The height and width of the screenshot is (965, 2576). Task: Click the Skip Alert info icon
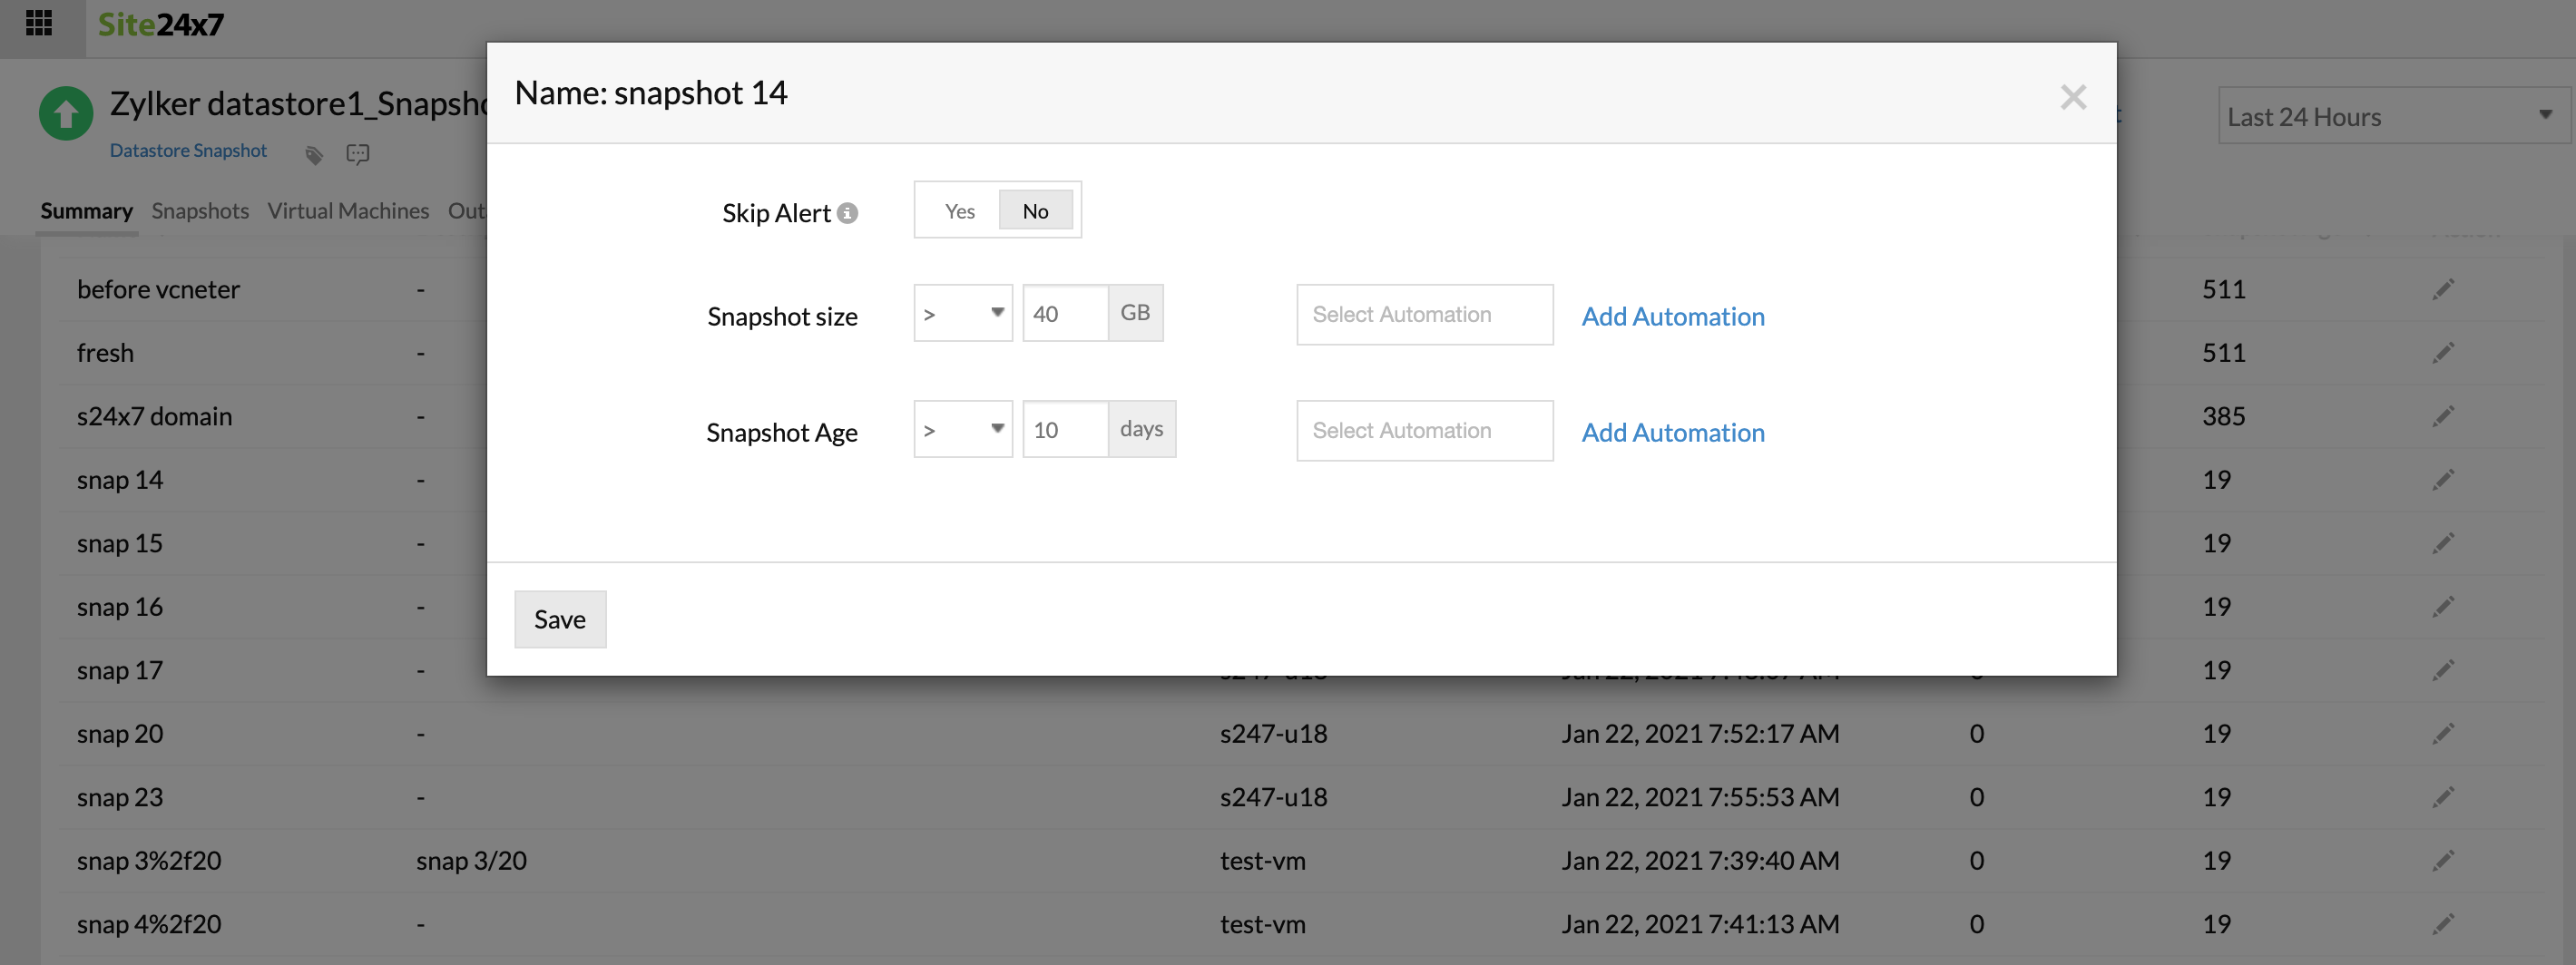(x=847, y=213)
